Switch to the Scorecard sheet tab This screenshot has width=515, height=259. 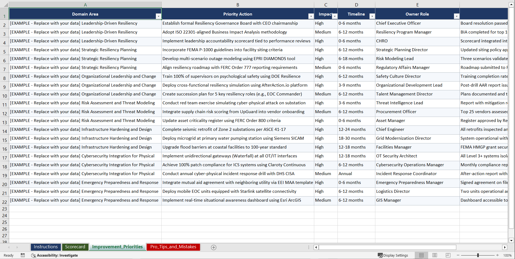75,247
